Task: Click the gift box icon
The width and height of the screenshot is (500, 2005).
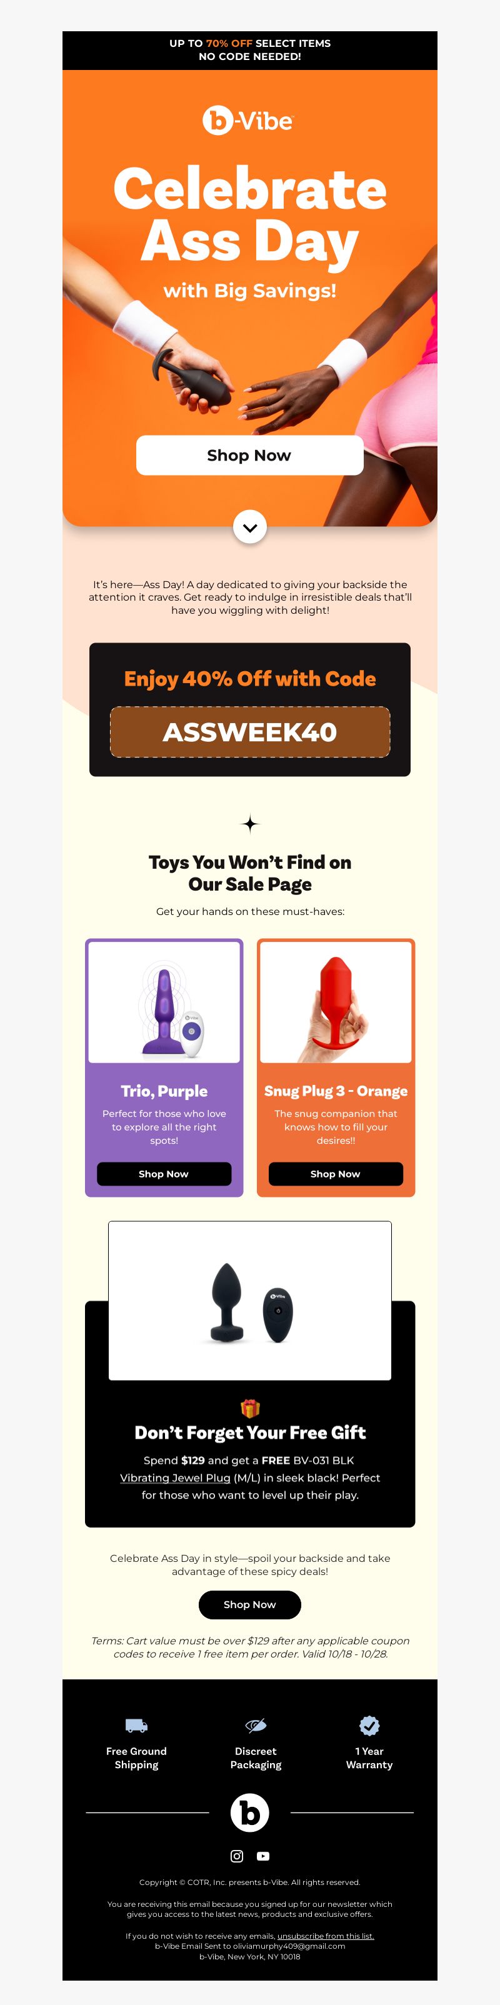Action: click(250, 1408)
